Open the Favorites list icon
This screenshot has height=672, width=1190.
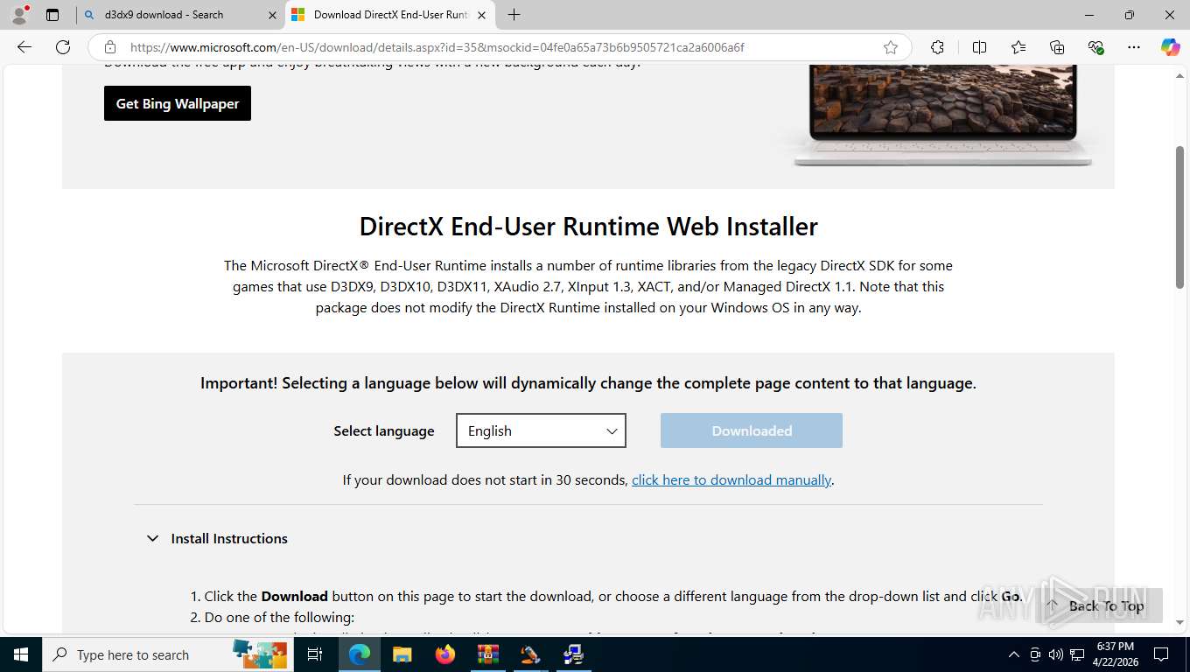1018,47
